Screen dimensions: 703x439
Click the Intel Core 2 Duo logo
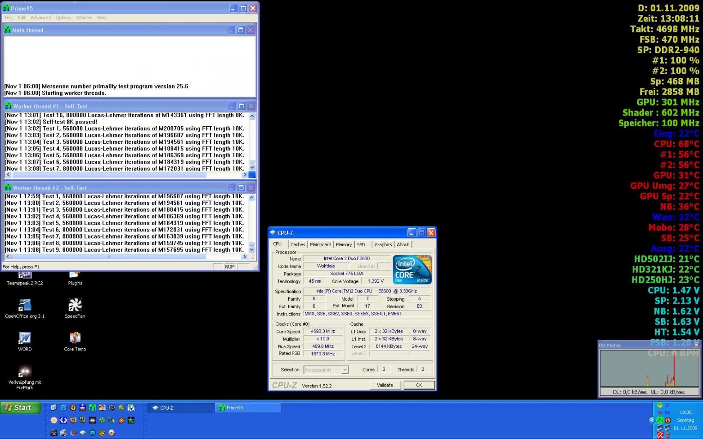[x=412, y=270]
